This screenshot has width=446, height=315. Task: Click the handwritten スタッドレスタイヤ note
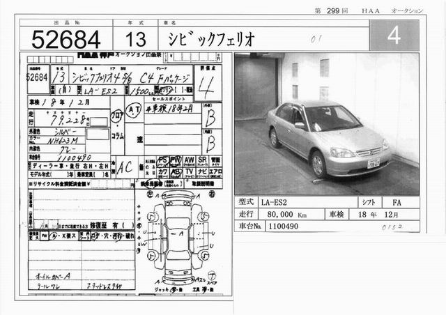[104, 286]
